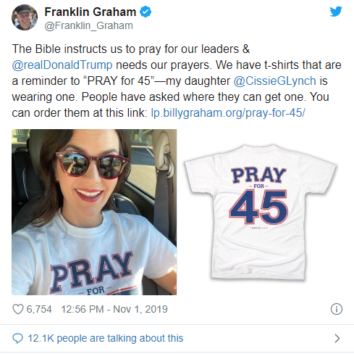Click the 6,754 likes count
This screenshot has height=354, width=354.
coord(39,309)
